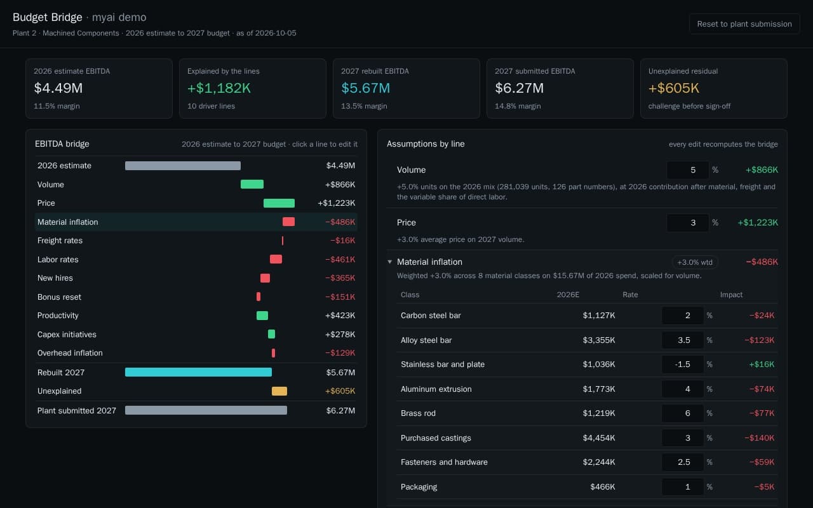
Task: Edit the Price percent input field
Action: coord(688,223)
